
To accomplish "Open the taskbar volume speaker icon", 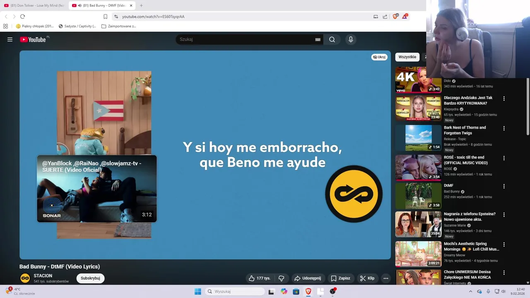I will (503, 291).
